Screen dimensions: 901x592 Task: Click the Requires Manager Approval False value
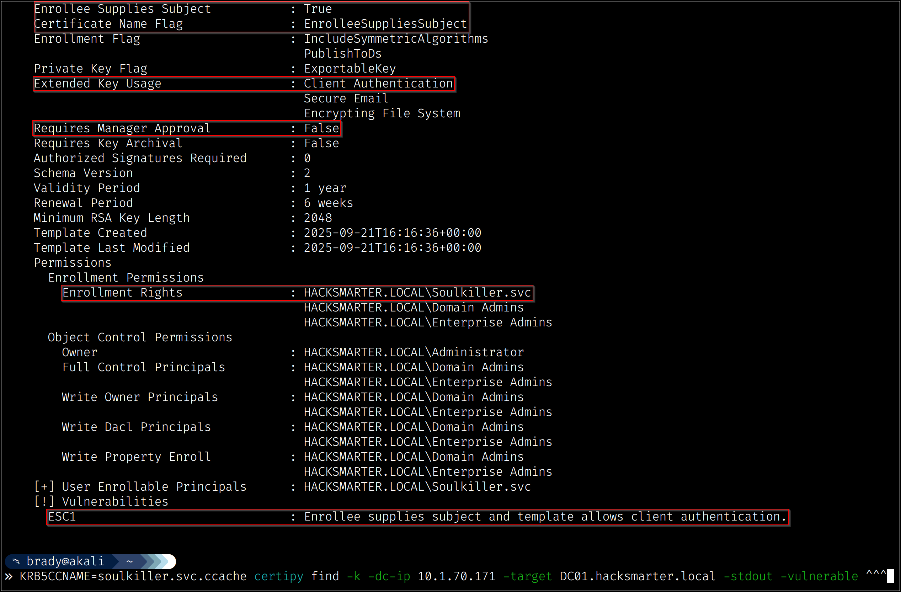pos(321,128)
